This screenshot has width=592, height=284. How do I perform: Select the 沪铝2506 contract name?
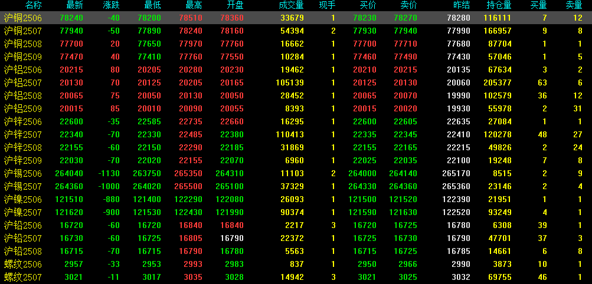pyautogui.click(x=22, y=70)
